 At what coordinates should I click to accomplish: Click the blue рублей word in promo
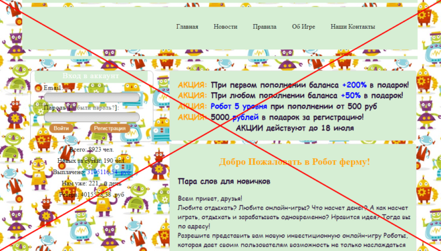[245, 117]
